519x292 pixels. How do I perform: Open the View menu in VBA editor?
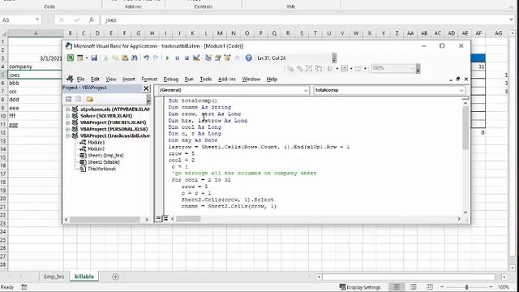pos(111,79)
